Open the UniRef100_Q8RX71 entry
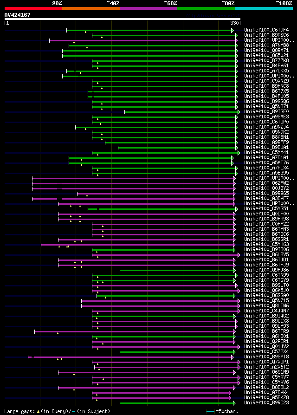The width and height of the screenshot is (297, 415). click(x=266, y=50)
